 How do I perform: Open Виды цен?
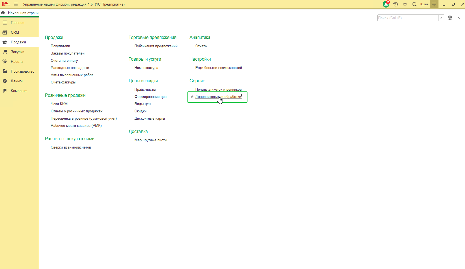click(143, 104)
